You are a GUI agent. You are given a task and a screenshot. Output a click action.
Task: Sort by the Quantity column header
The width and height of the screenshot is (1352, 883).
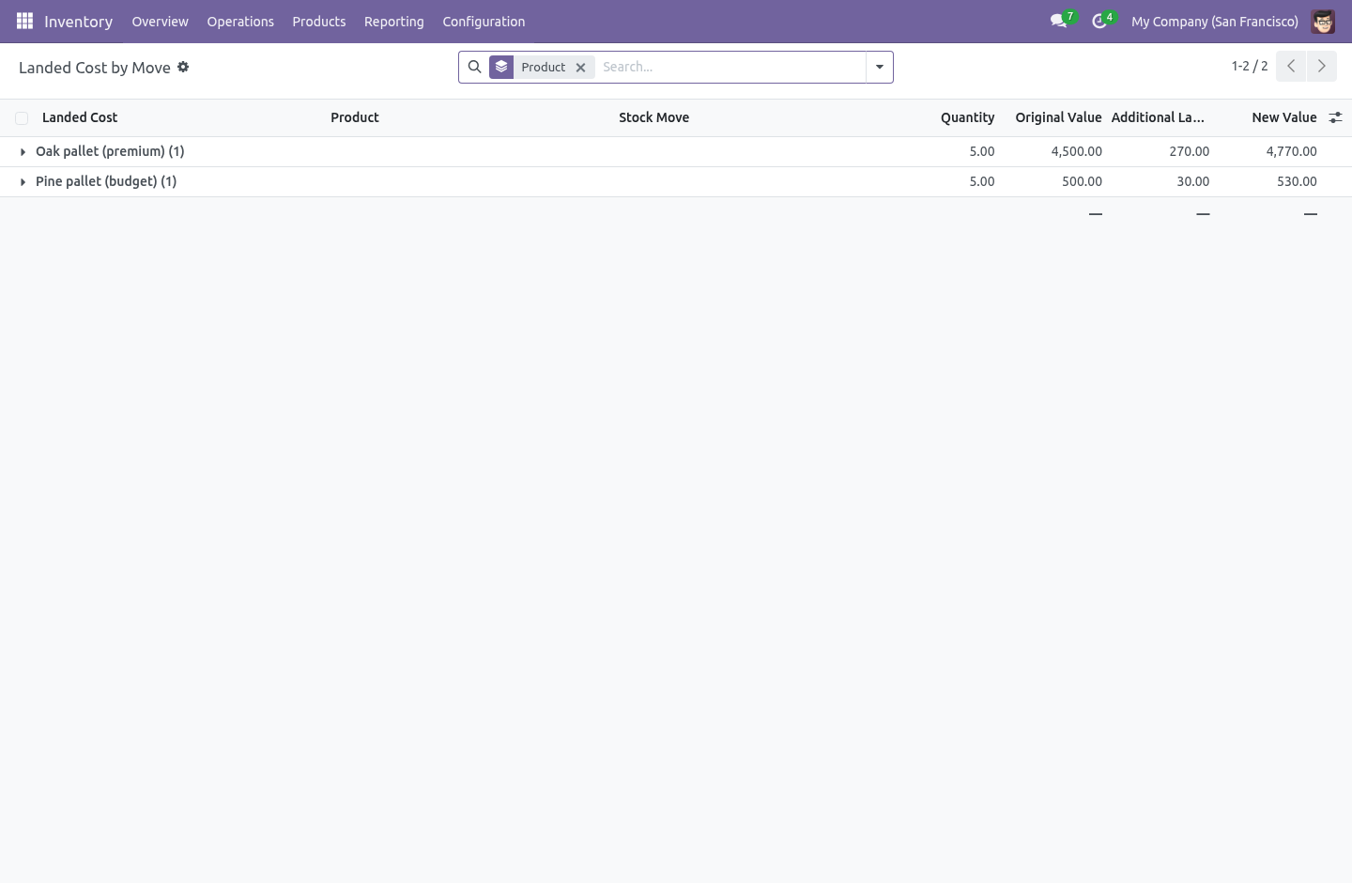coord(967,117)
